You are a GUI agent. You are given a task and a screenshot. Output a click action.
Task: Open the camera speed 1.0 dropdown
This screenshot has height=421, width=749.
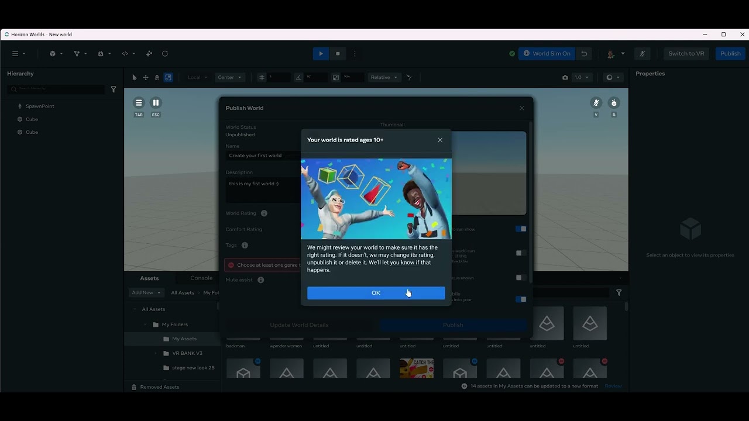tap(581, 77)
